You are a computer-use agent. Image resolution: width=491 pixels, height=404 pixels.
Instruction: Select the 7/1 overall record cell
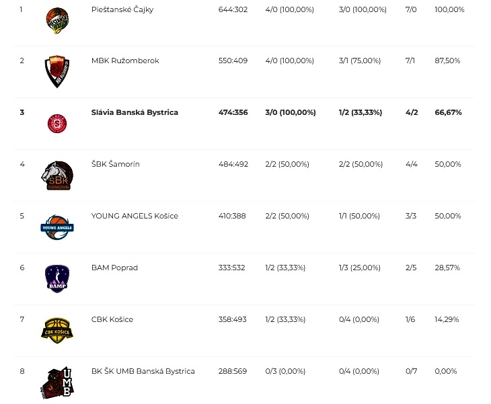(x=410, y=60)
